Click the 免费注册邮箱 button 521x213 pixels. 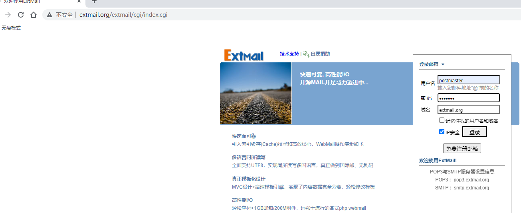(462, 149)
